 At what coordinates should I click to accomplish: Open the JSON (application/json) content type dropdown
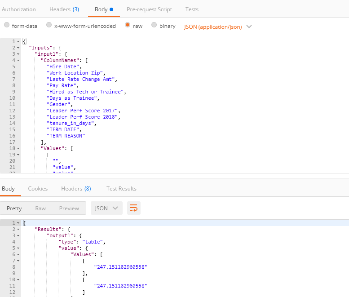(x=218, y=27)
